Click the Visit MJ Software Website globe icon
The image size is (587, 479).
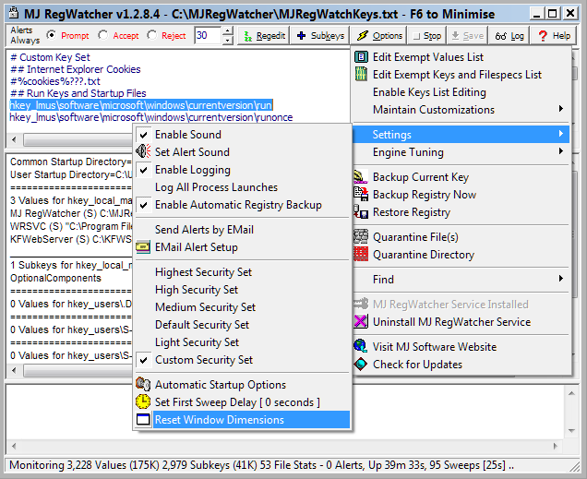coord(361,346)
